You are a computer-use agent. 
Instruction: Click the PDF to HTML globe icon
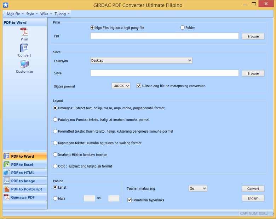coord(6,173)
